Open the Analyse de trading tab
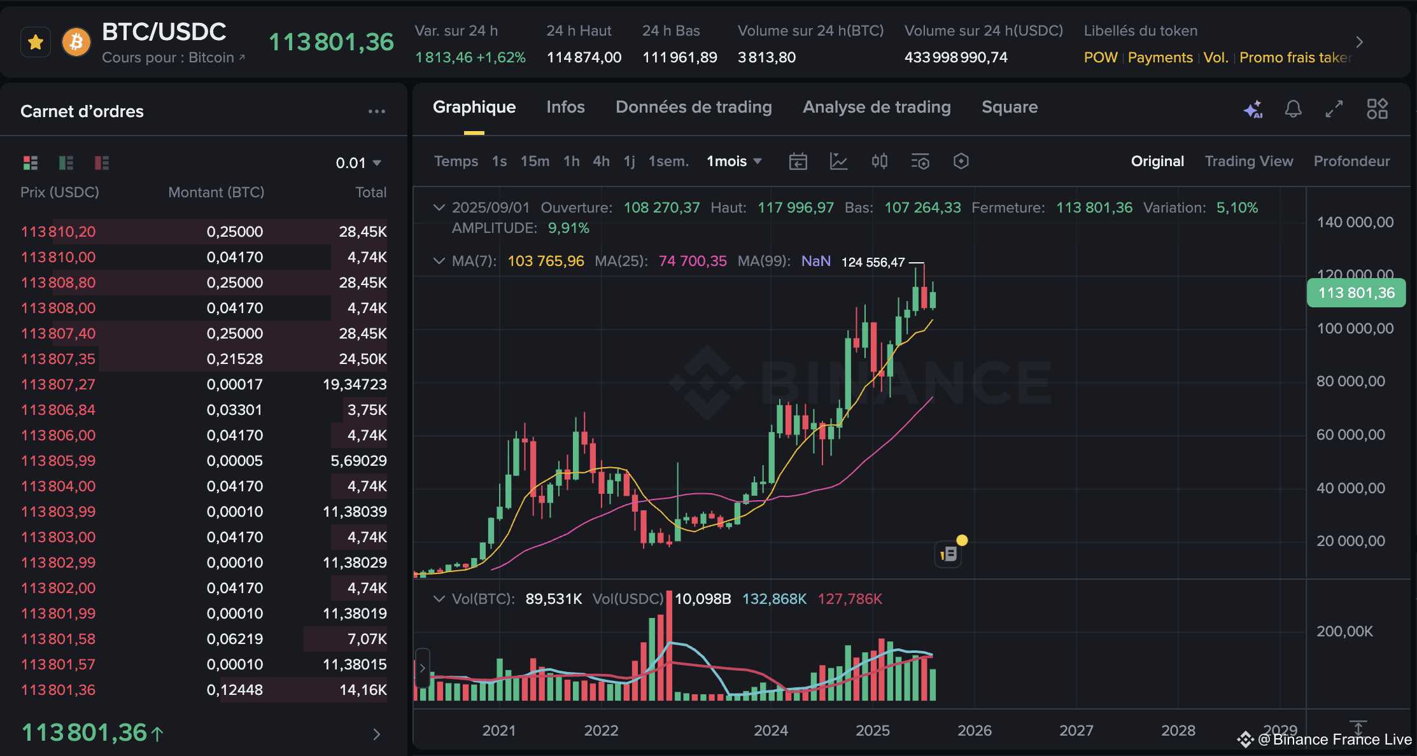The image size is (1417, 756). 877,107
